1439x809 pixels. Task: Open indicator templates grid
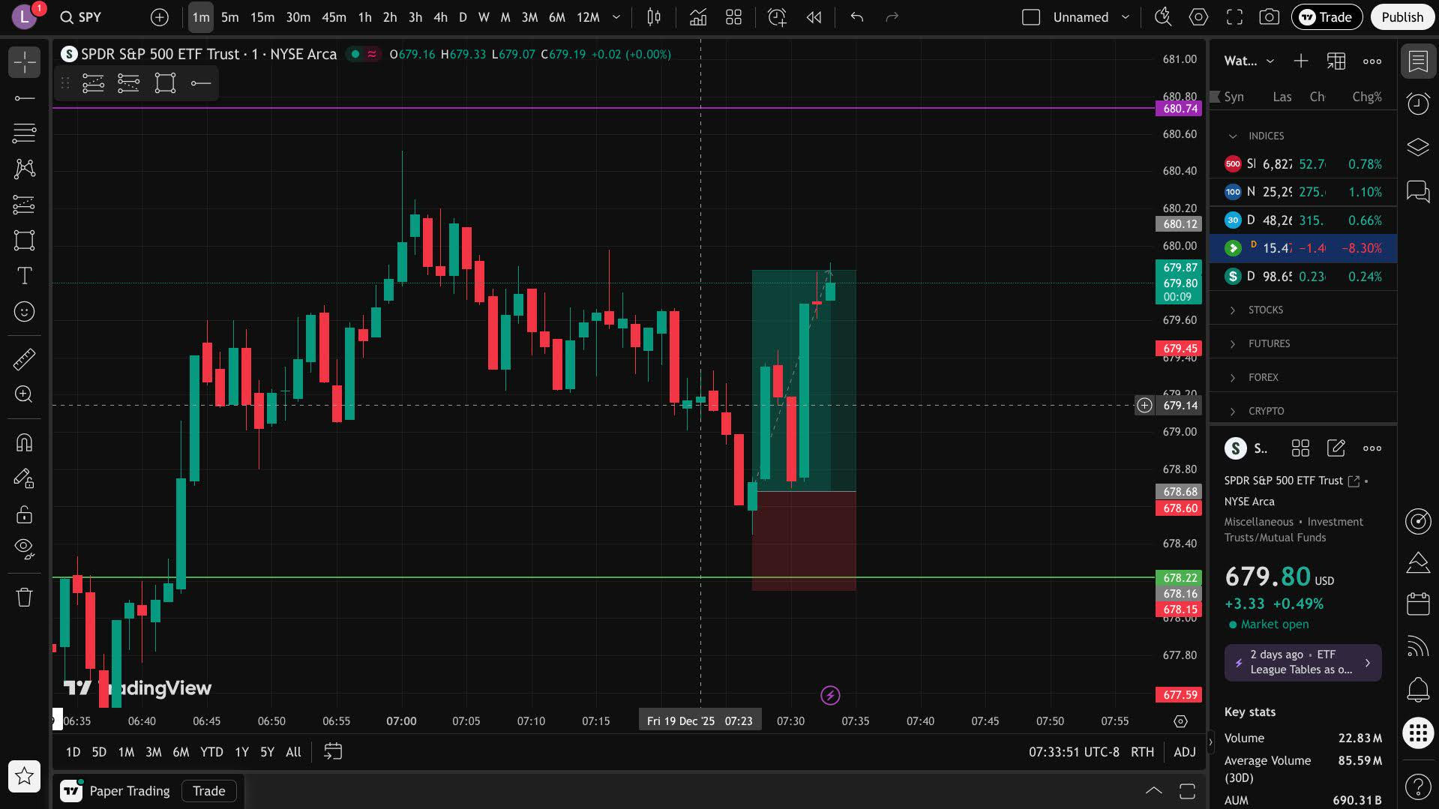pos(734,17)
